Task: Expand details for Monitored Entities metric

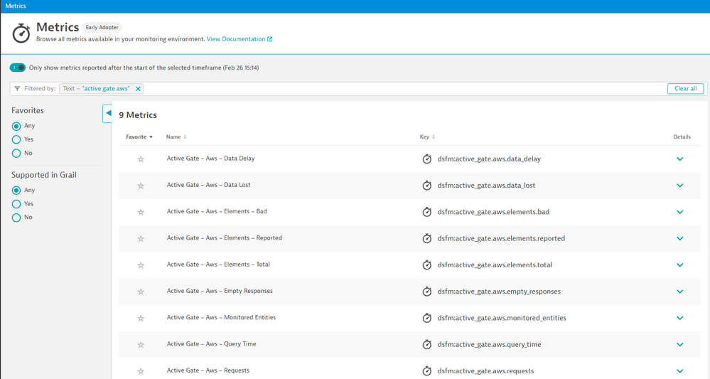Action: pyautogui.click(x=679, y=318)
